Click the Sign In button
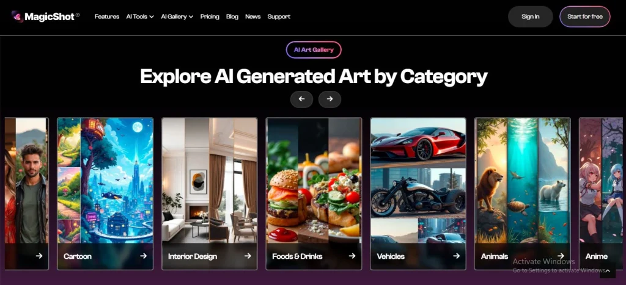This screenshot has height=285, width=626. [x=530, y=16]
